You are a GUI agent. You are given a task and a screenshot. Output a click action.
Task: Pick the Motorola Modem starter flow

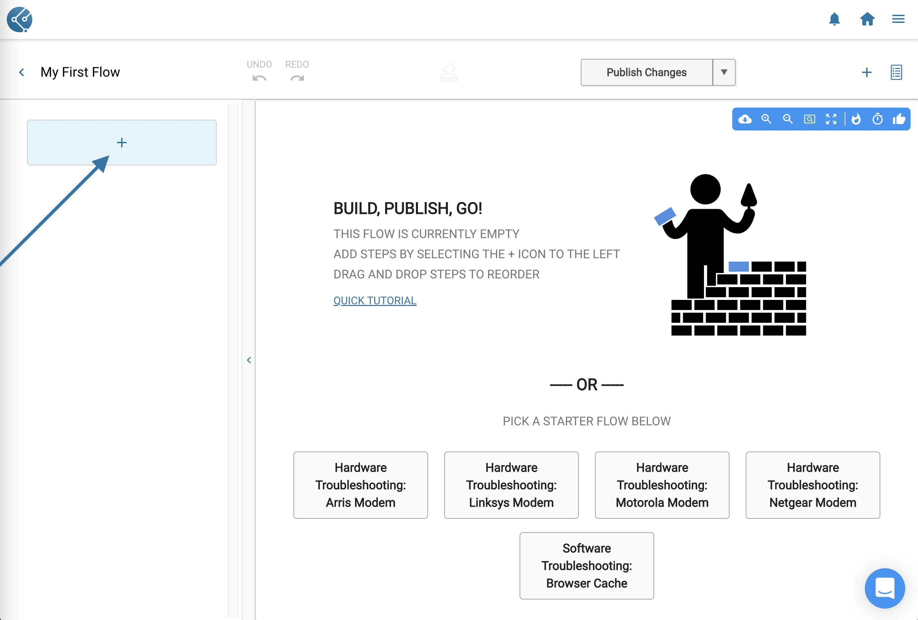tap(662, 485)
